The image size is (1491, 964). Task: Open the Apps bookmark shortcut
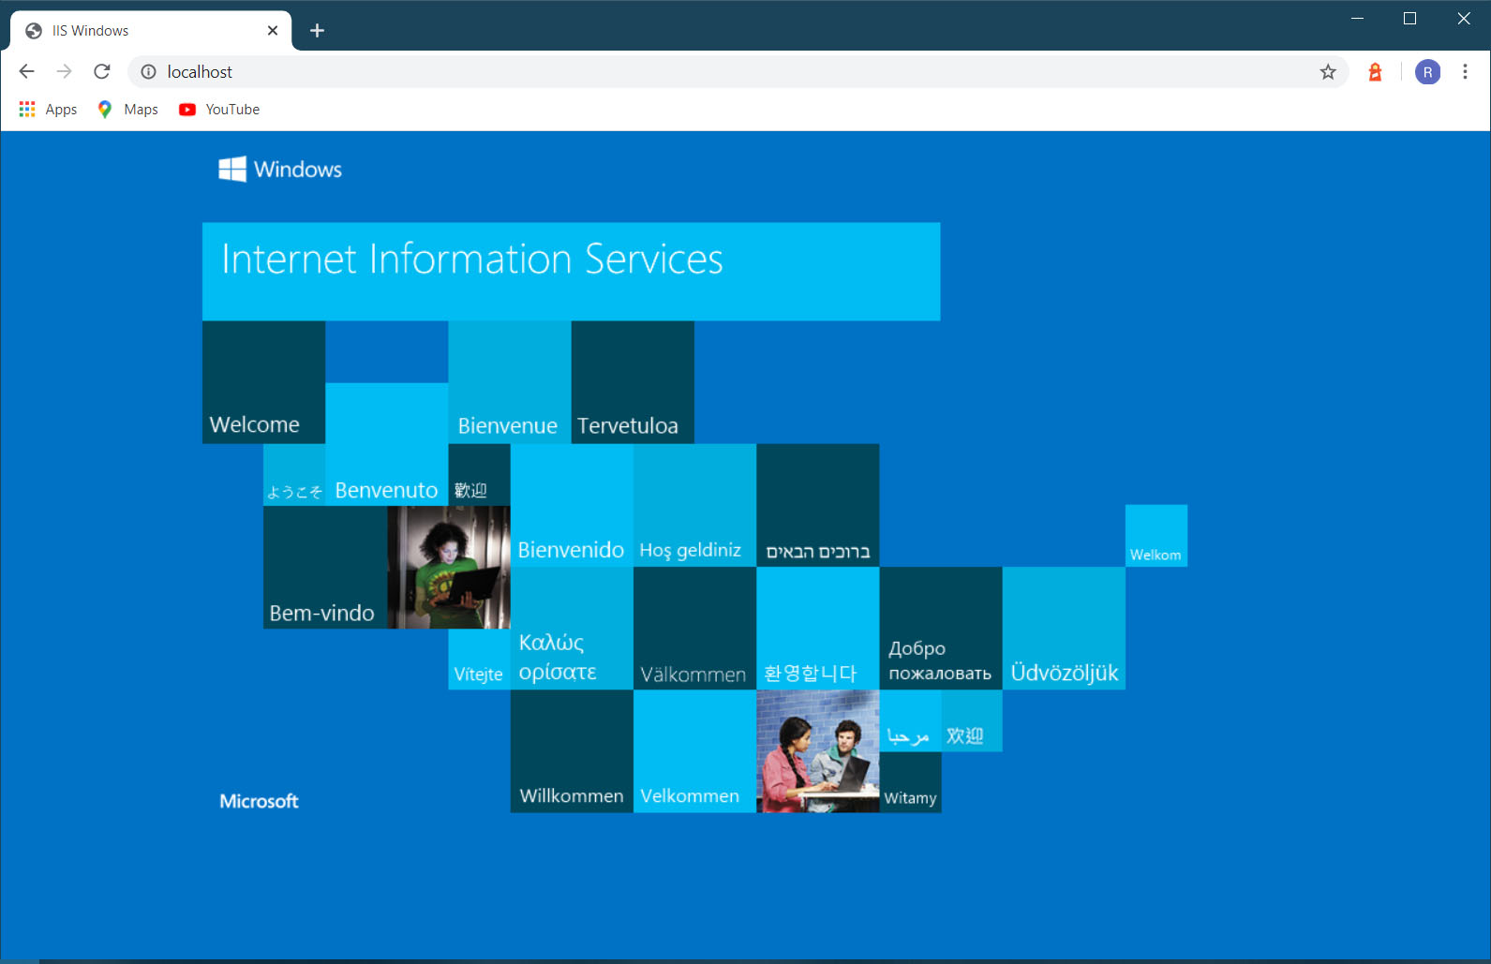pos(49,110)
